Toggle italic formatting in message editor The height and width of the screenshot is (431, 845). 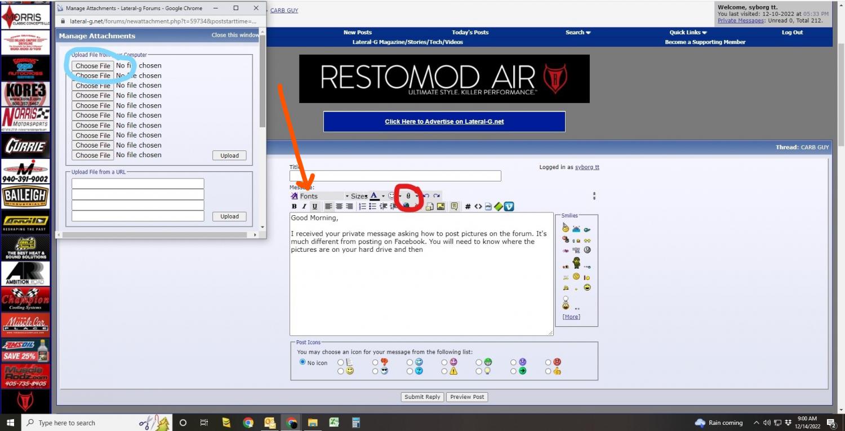pyautogui.click(x=304, y=207)
